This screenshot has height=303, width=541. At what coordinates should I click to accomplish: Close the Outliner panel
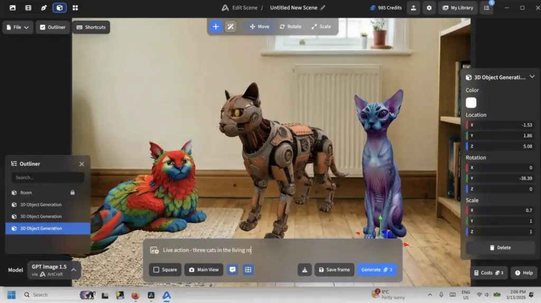pyautogui.click(x=82, y=164)
